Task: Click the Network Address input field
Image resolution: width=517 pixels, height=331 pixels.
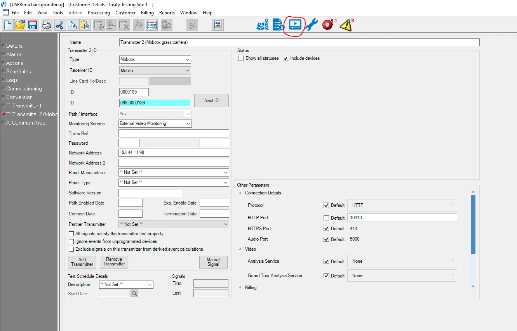Action: tap(174, 153)
